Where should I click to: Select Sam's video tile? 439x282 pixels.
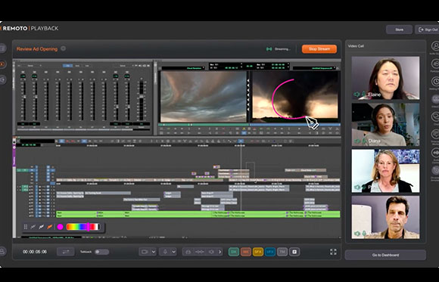point(385,217)
